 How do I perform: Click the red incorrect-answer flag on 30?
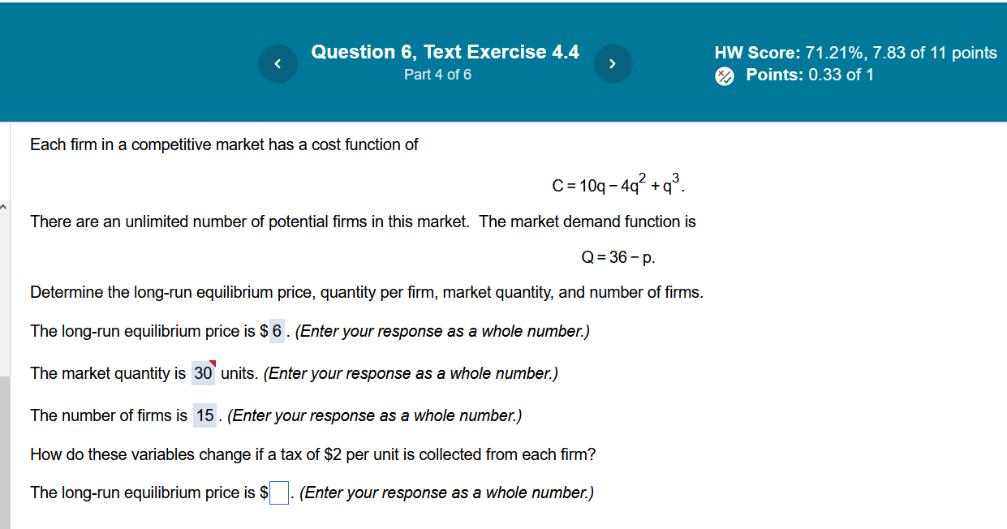point(213,363)
